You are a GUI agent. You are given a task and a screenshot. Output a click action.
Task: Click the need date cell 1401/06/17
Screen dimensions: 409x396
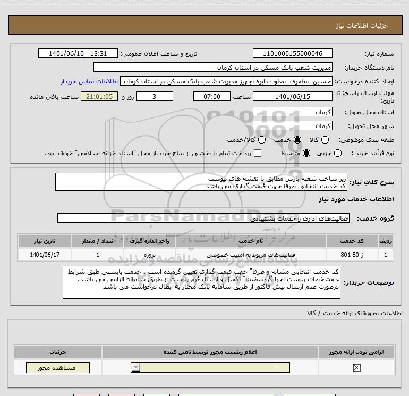point(45,255)
